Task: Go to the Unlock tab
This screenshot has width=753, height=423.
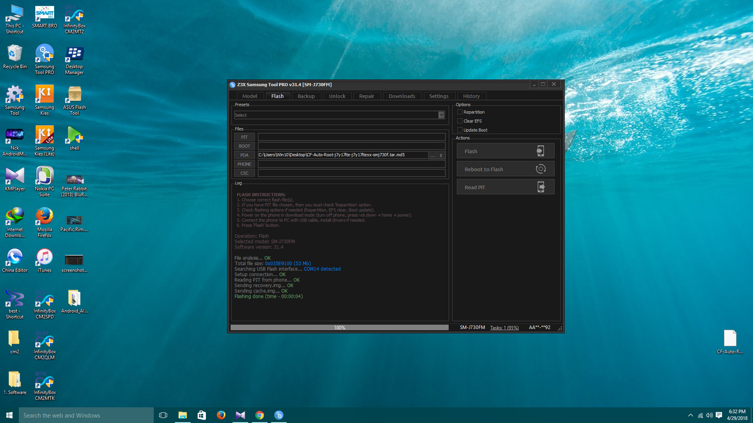Action: [337, 96]
